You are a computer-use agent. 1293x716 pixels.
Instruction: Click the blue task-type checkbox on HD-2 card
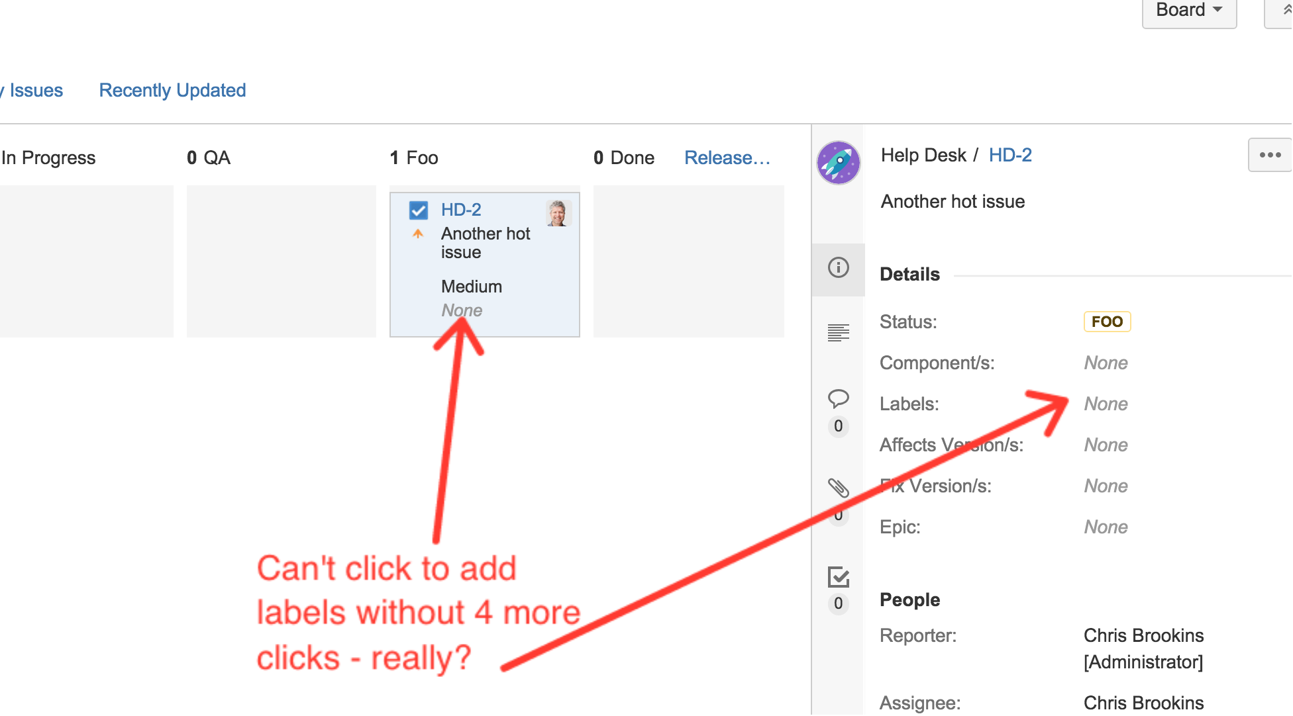click(x=419, y=210)
